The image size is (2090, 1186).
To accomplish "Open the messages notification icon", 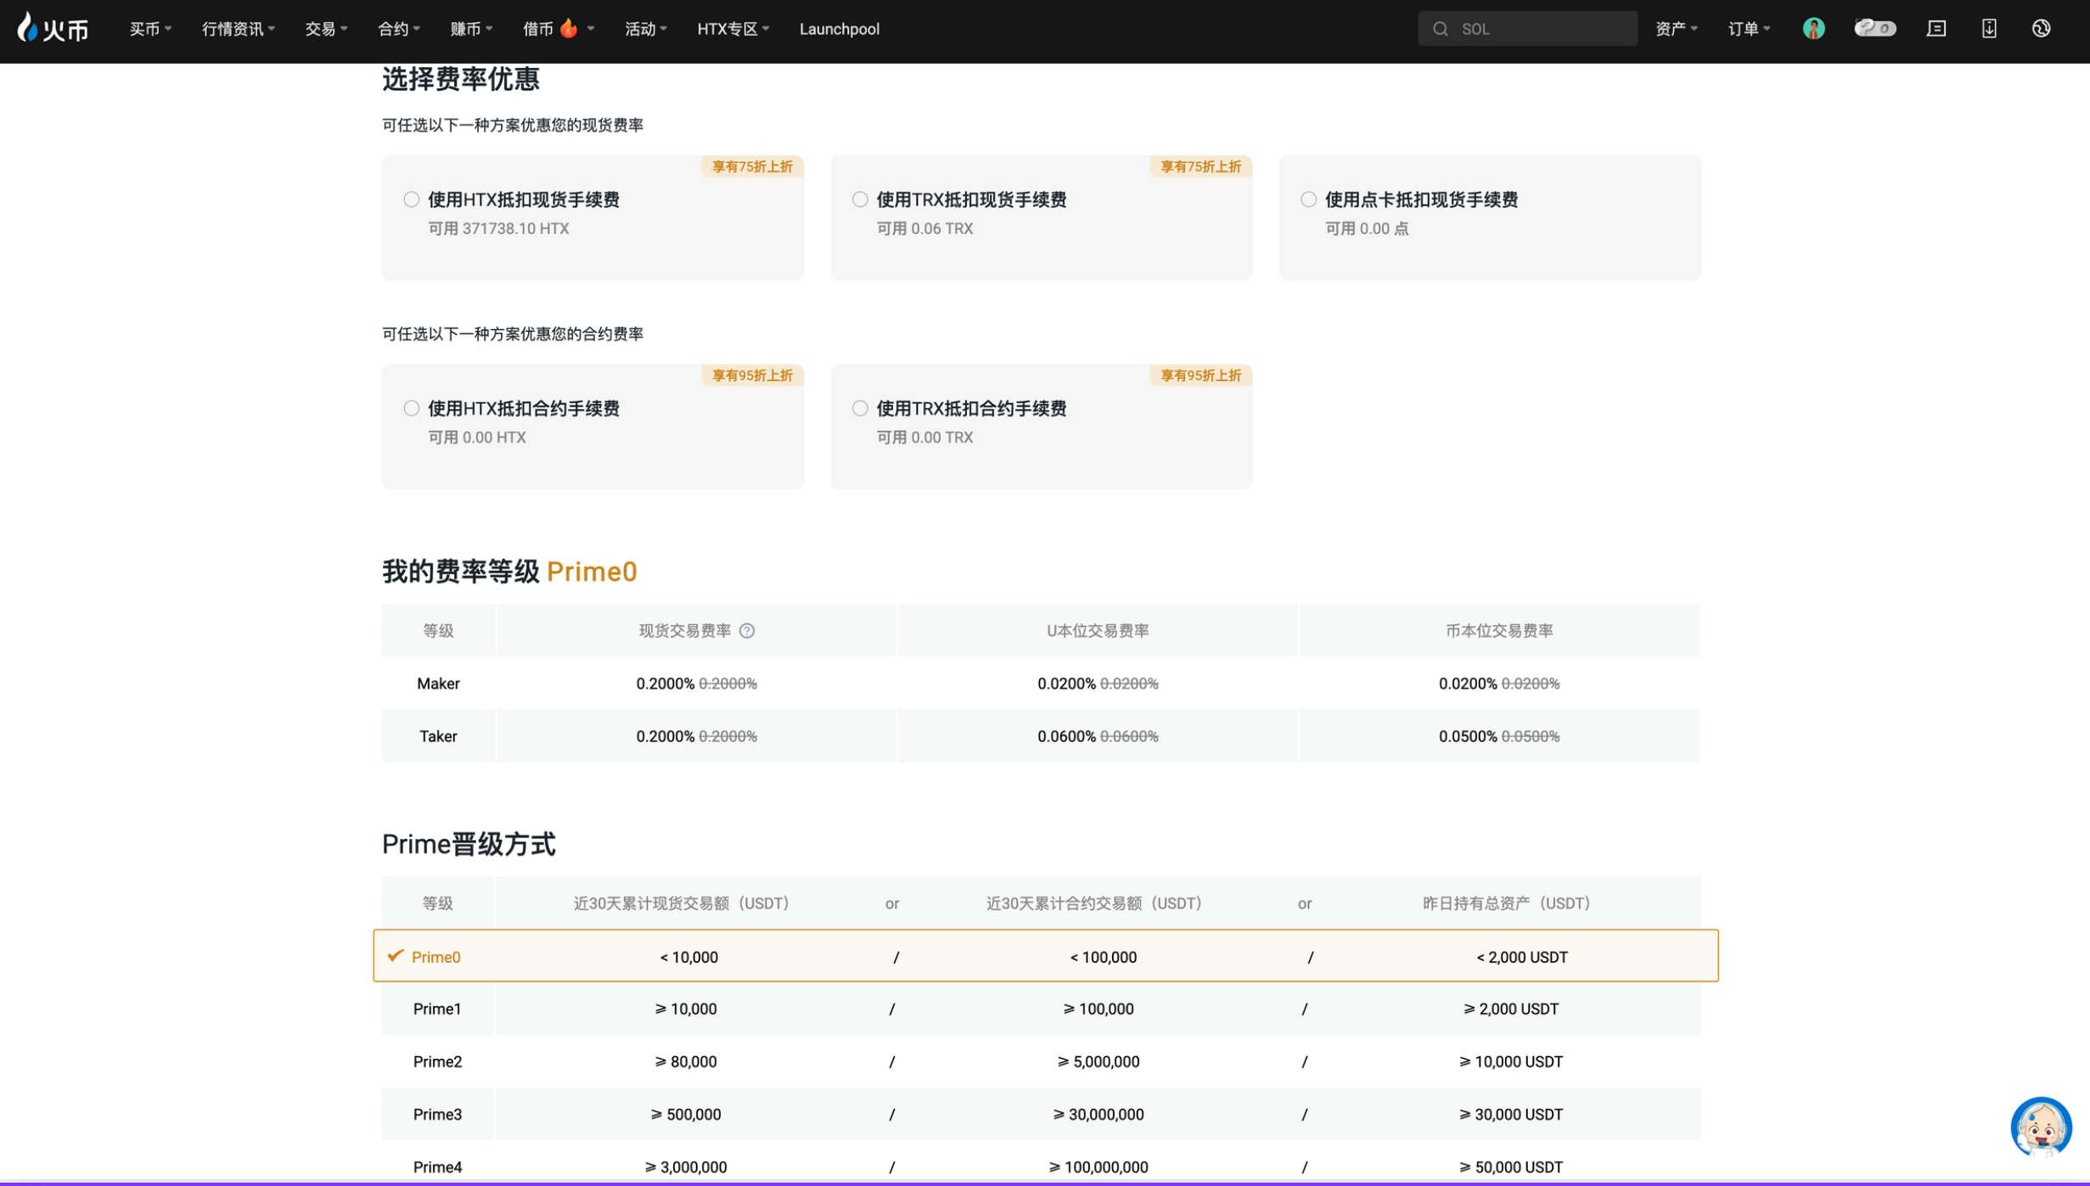I will [1935, 29].
